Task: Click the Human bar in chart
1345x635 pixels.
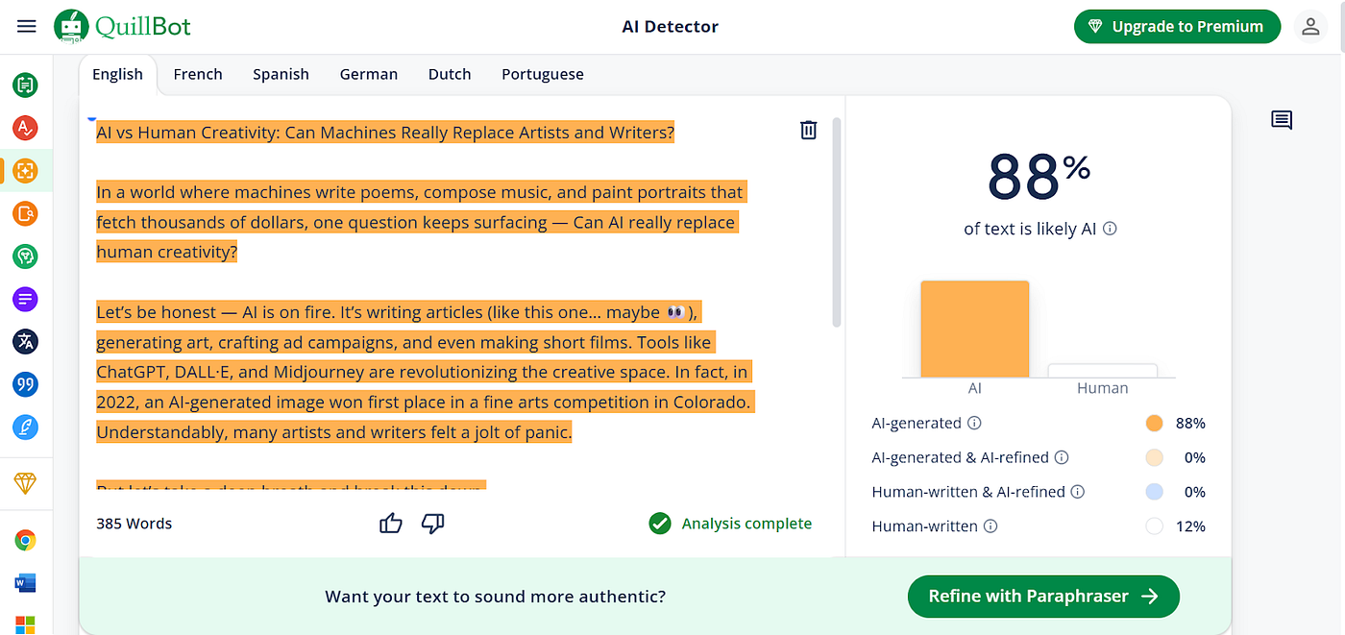Action: pyautogui.click(x=1103, y=371)
